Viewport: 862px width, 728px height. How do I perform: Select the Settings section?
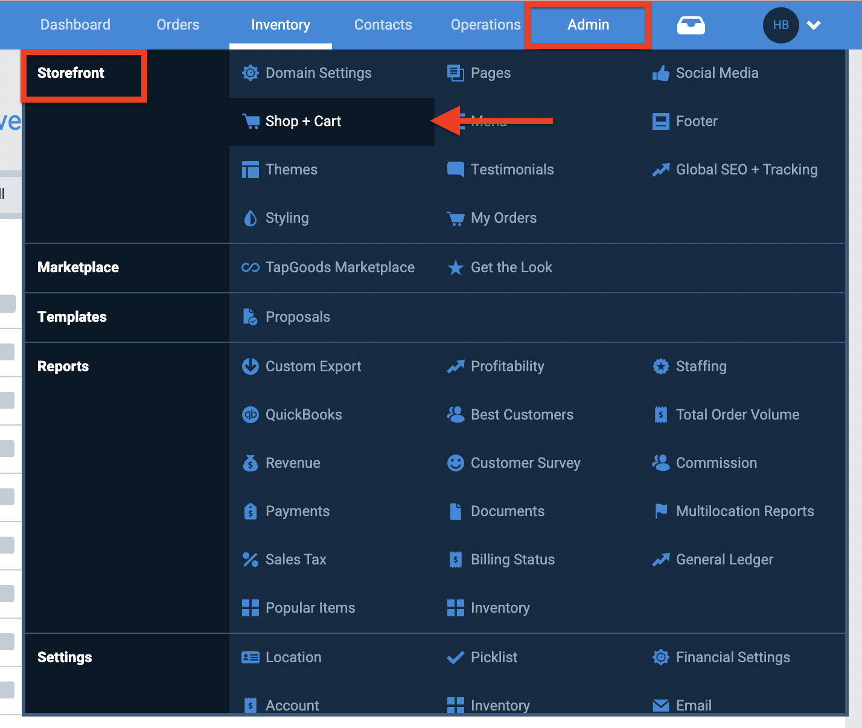pos(65,657)
